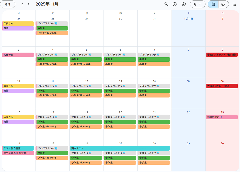Open the 小学生 event on the 14th
This screenshot has width=240, height=172.
click(154, 95)
